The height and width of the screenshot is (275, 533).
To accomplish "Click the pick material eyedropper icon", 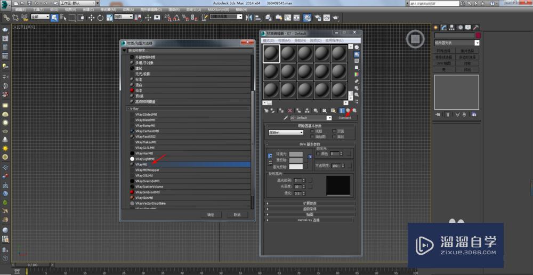I will click(286, 118).
